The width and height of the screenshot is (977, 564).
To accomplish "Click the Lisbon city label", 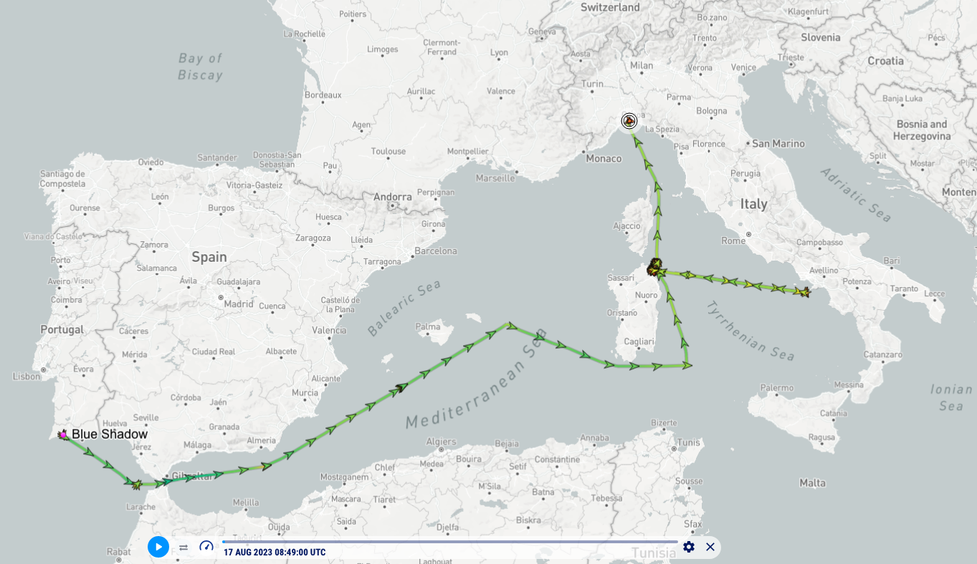I will (x=27, y=376).
